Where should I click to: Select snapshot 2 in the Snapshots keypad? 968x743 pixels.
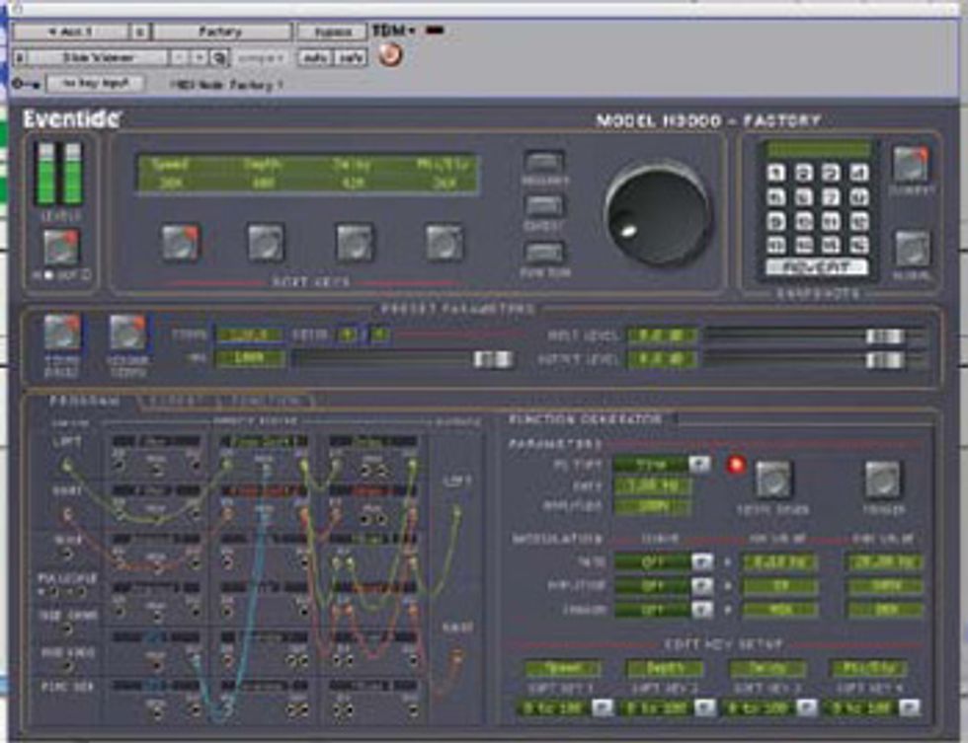tap(804, 173)
